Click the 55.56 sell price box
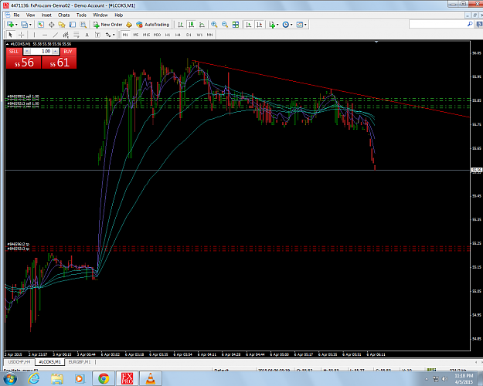This screenshot has height=386, width=483. tap(24, 63)
